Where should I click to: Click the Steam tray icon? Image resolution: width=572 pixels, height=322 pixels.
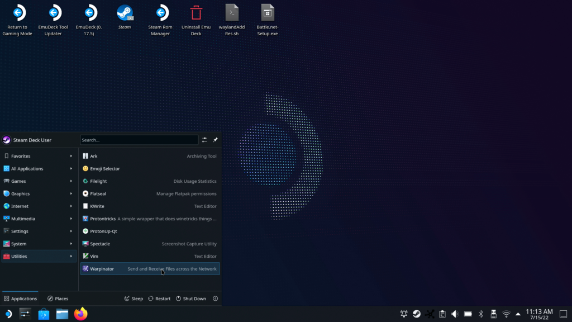(417, 314)
